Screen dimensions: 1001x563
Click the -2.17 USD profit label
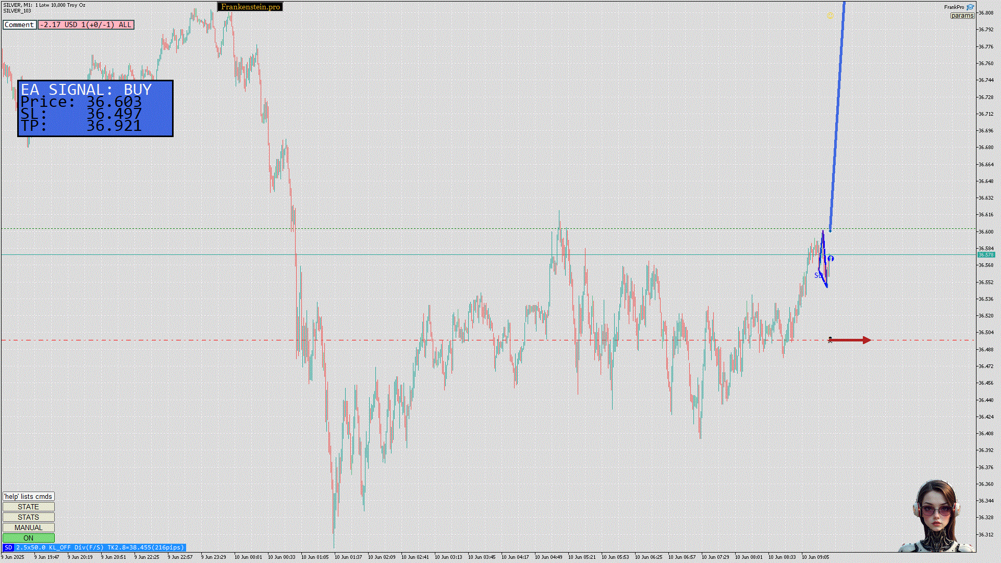tap(86, 25)
